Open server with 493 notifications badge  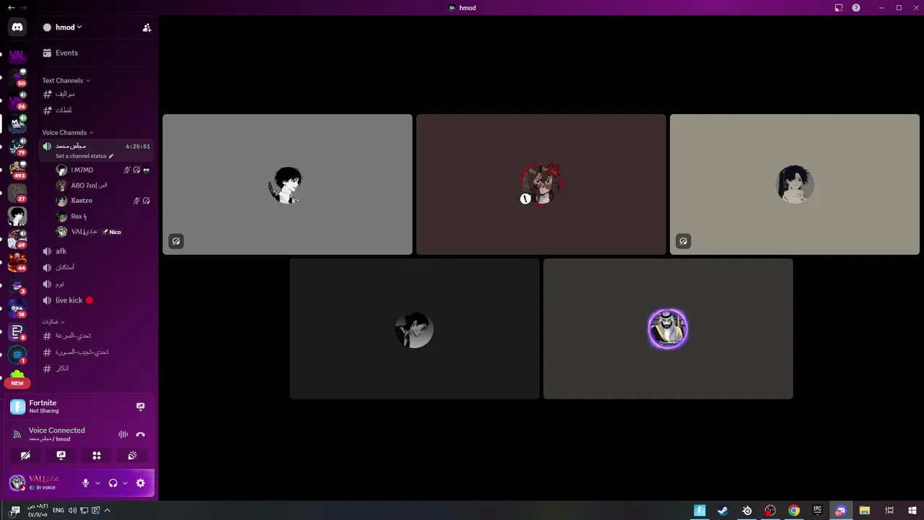tap(17, 170)
